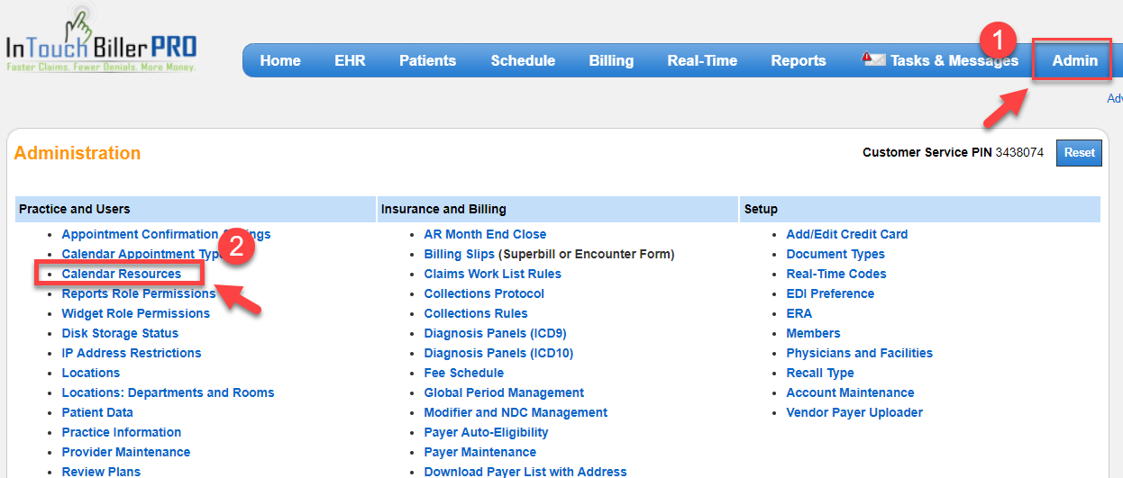This screenshot has width=1123, height=478.
Task: Open the Schedule menu
Action: pos(523,61)
